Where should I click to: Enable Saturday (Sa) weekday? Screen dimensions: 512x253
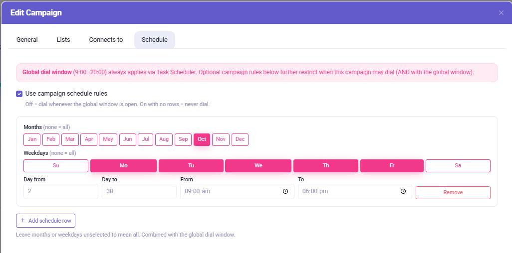458,166
